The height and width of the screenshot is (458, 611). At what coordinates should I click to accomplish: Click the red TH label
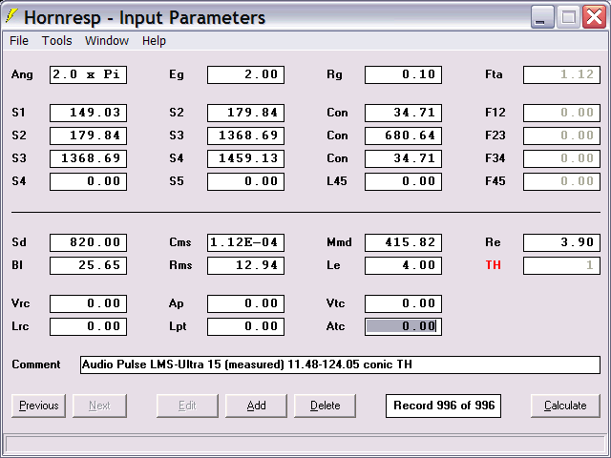[x=493, y=265]
